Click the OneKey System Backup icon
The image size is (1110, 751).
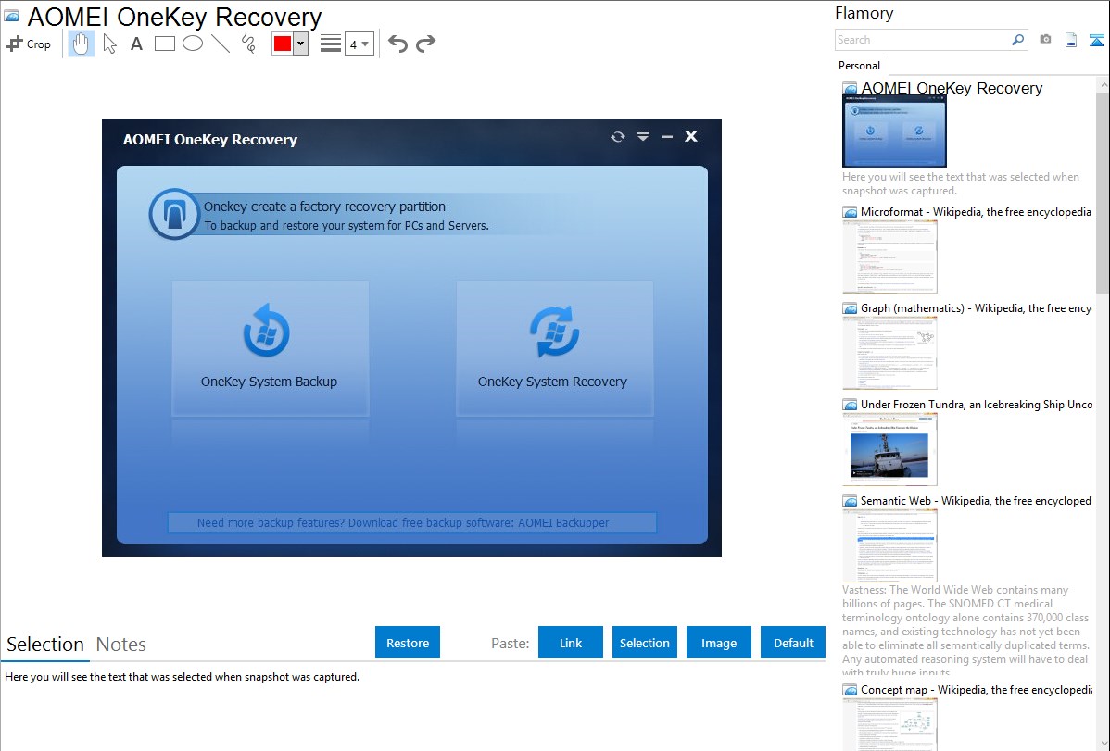(x=266, y=332)
